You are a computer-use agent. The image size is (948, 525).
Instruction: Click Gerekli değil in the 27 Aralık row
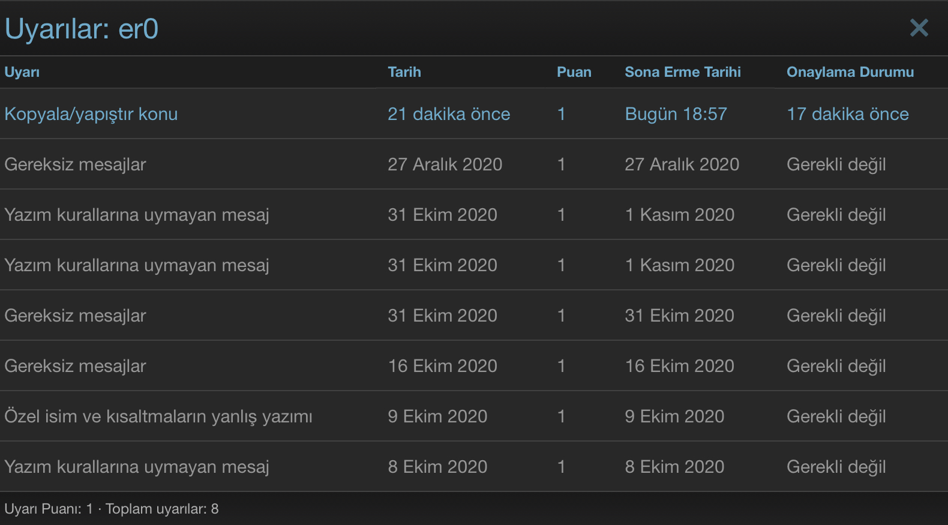click(x=836, y=164)
